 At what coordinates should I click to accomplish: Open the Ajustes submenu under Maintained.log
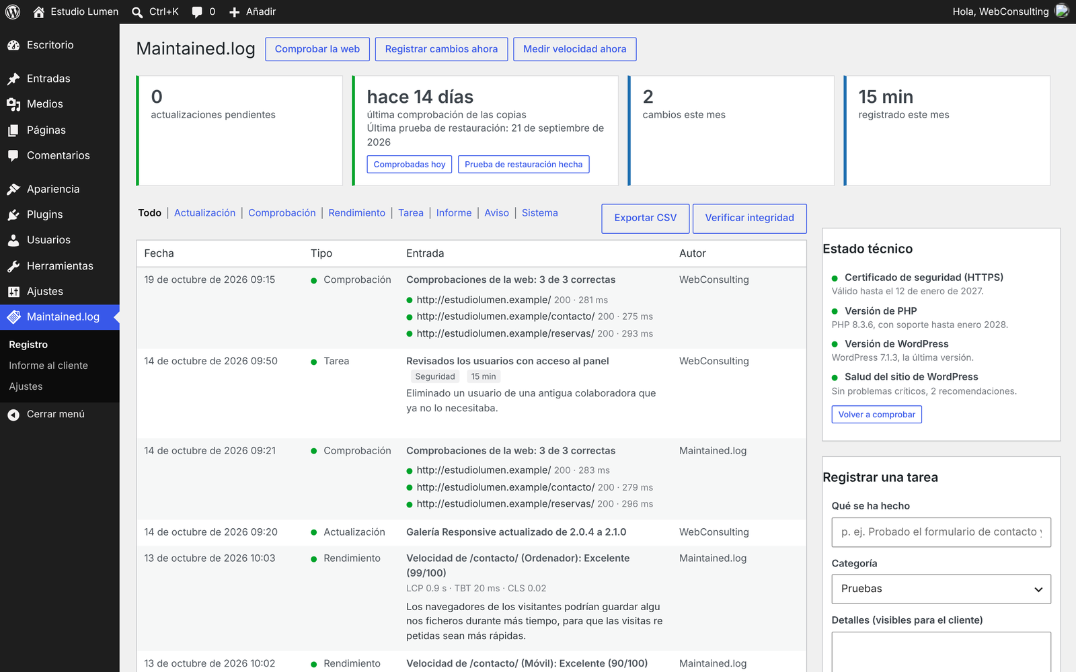(26, 386)
